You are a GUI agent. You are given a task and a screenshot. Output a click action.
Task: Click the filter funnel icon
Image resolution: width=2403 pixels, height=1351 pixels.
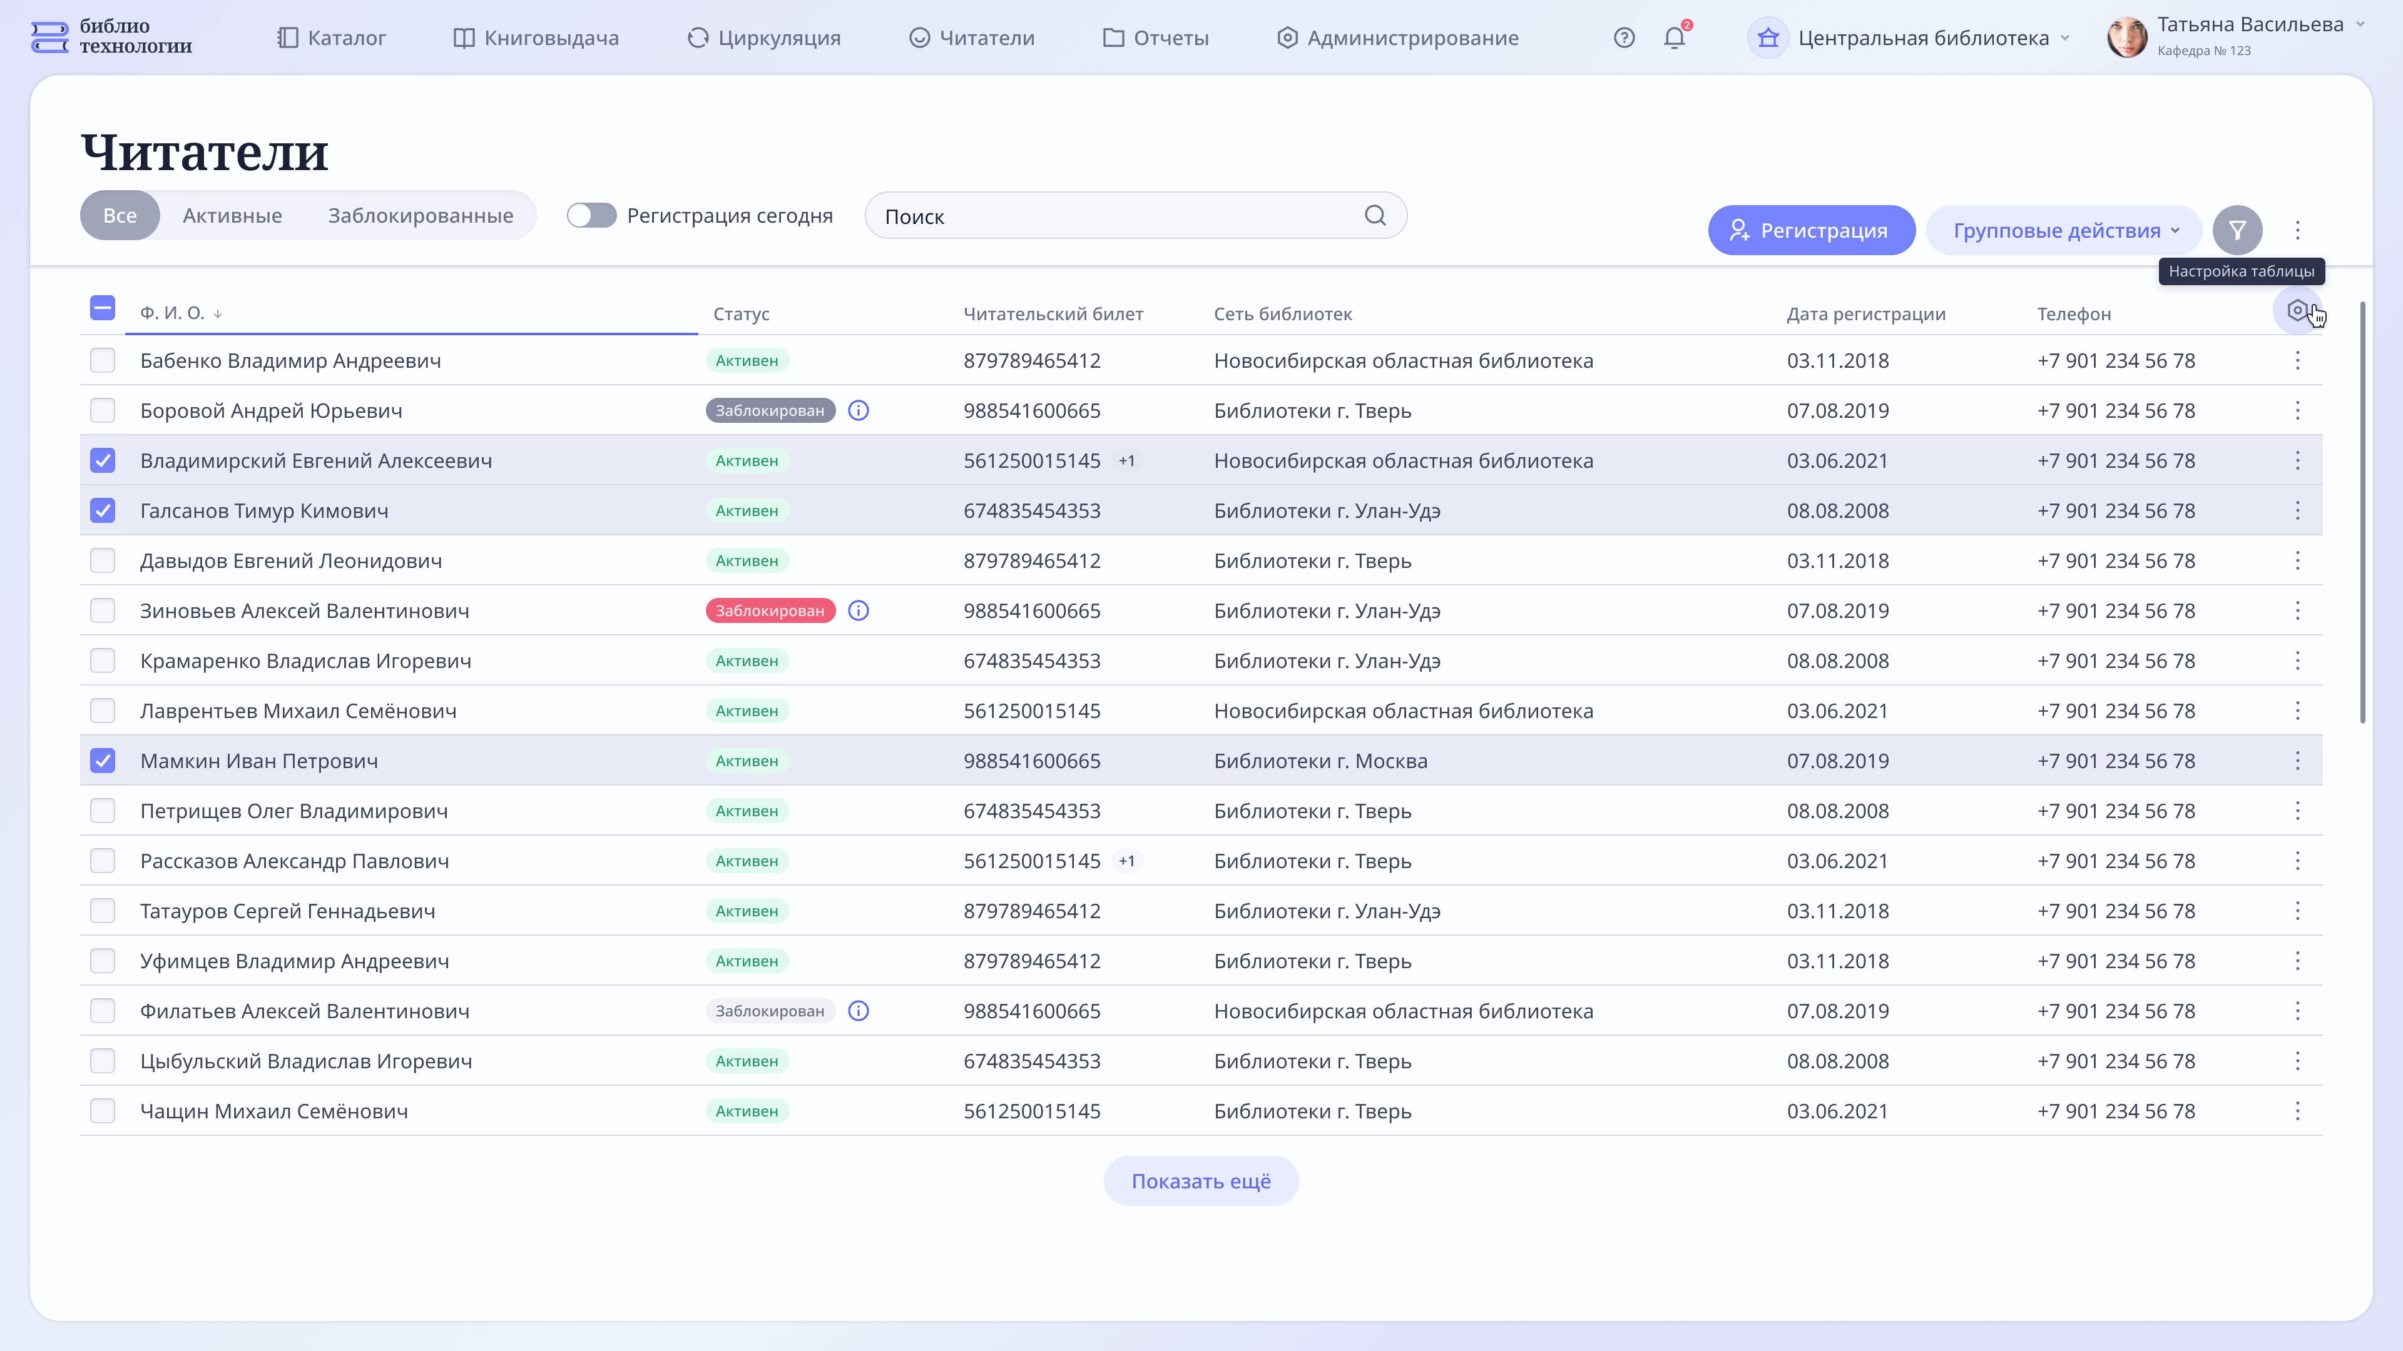click(2237, 230)
